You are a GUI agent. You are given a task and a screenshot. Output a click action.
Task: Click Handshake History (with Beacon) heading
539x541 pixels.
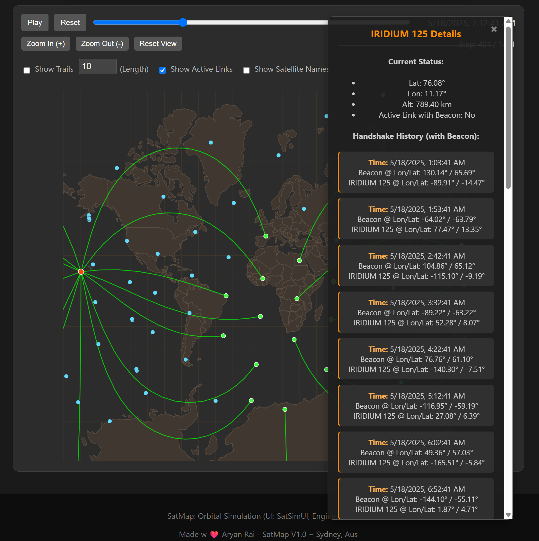point(416,136)
